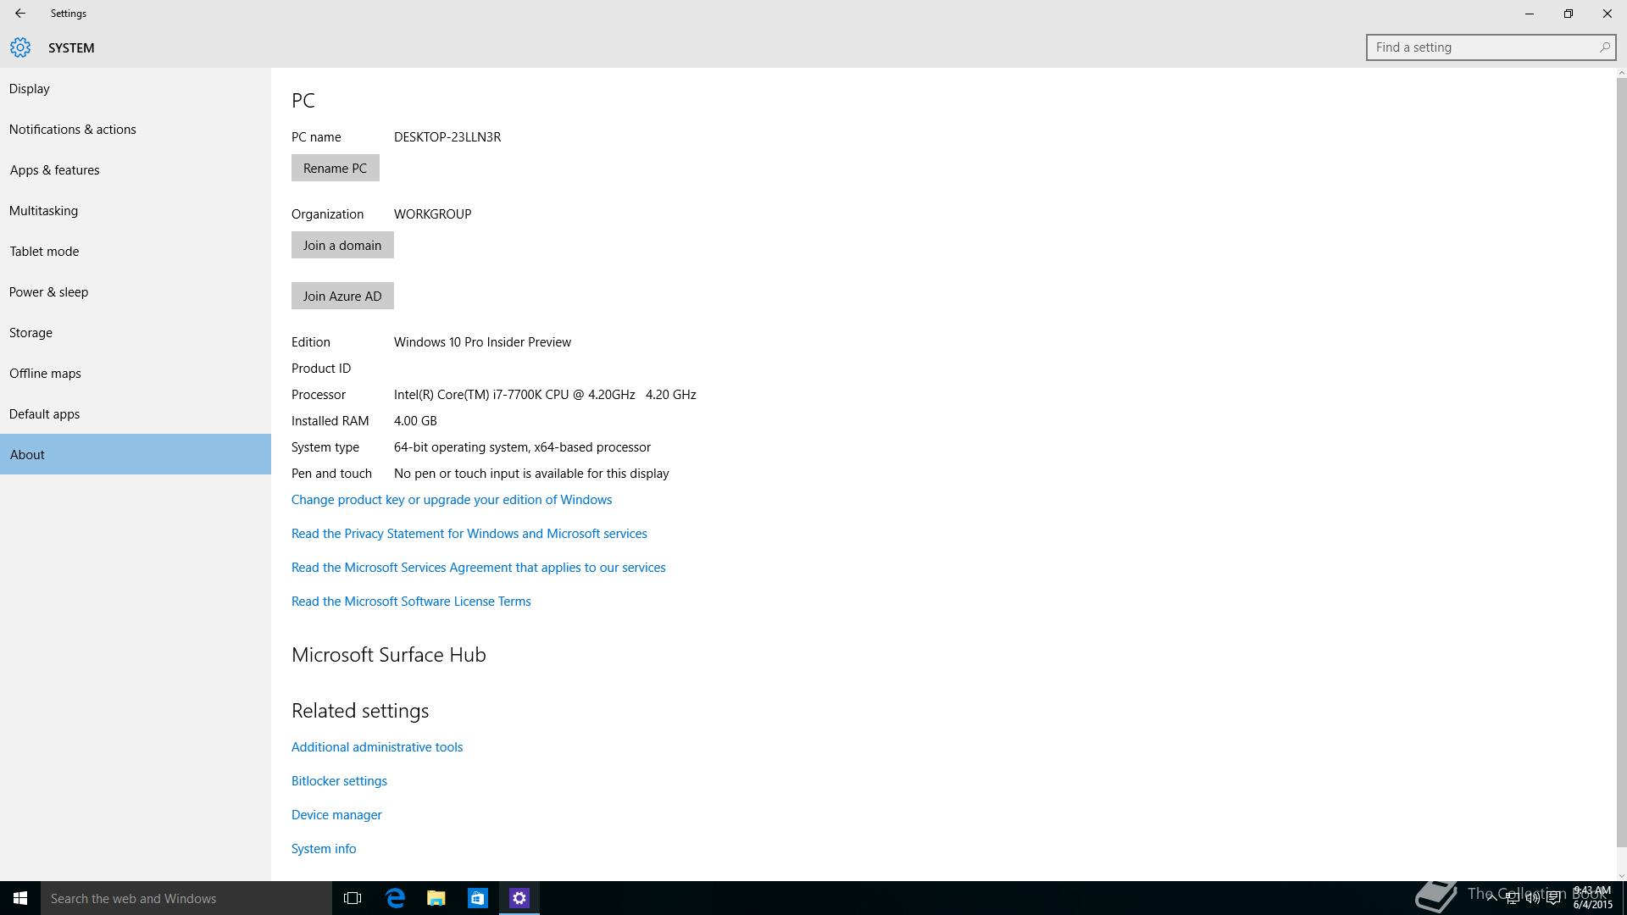Click the WORKGROUP organization value
Viewport: 1627px width, 915px height.
(433, 214)
